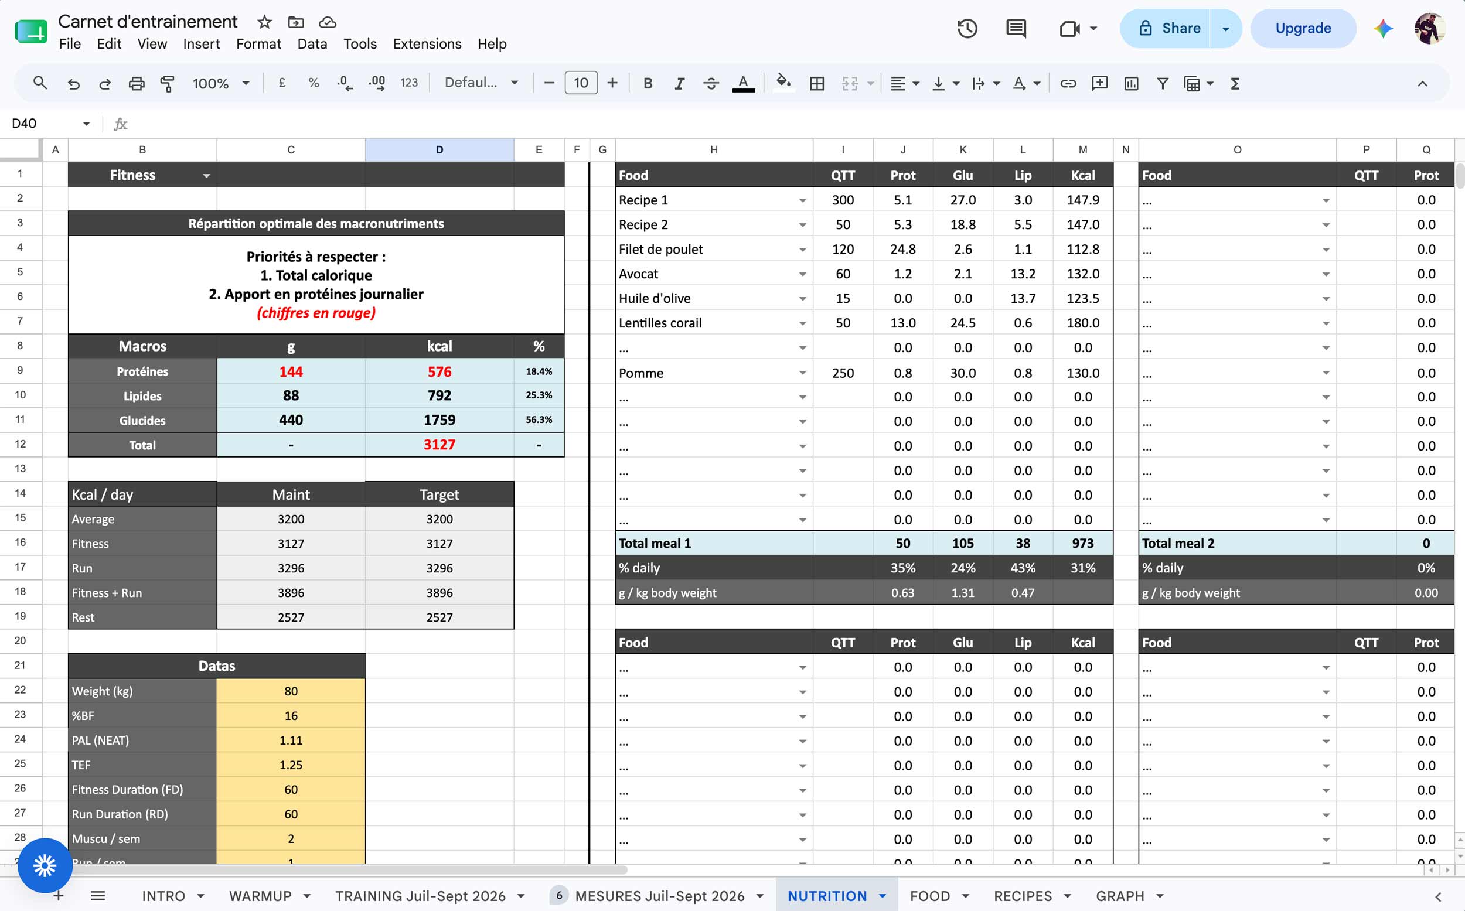Open the functions sigma menu
The width and height of the screenshot is (1465, 911).
[1235, 83]
